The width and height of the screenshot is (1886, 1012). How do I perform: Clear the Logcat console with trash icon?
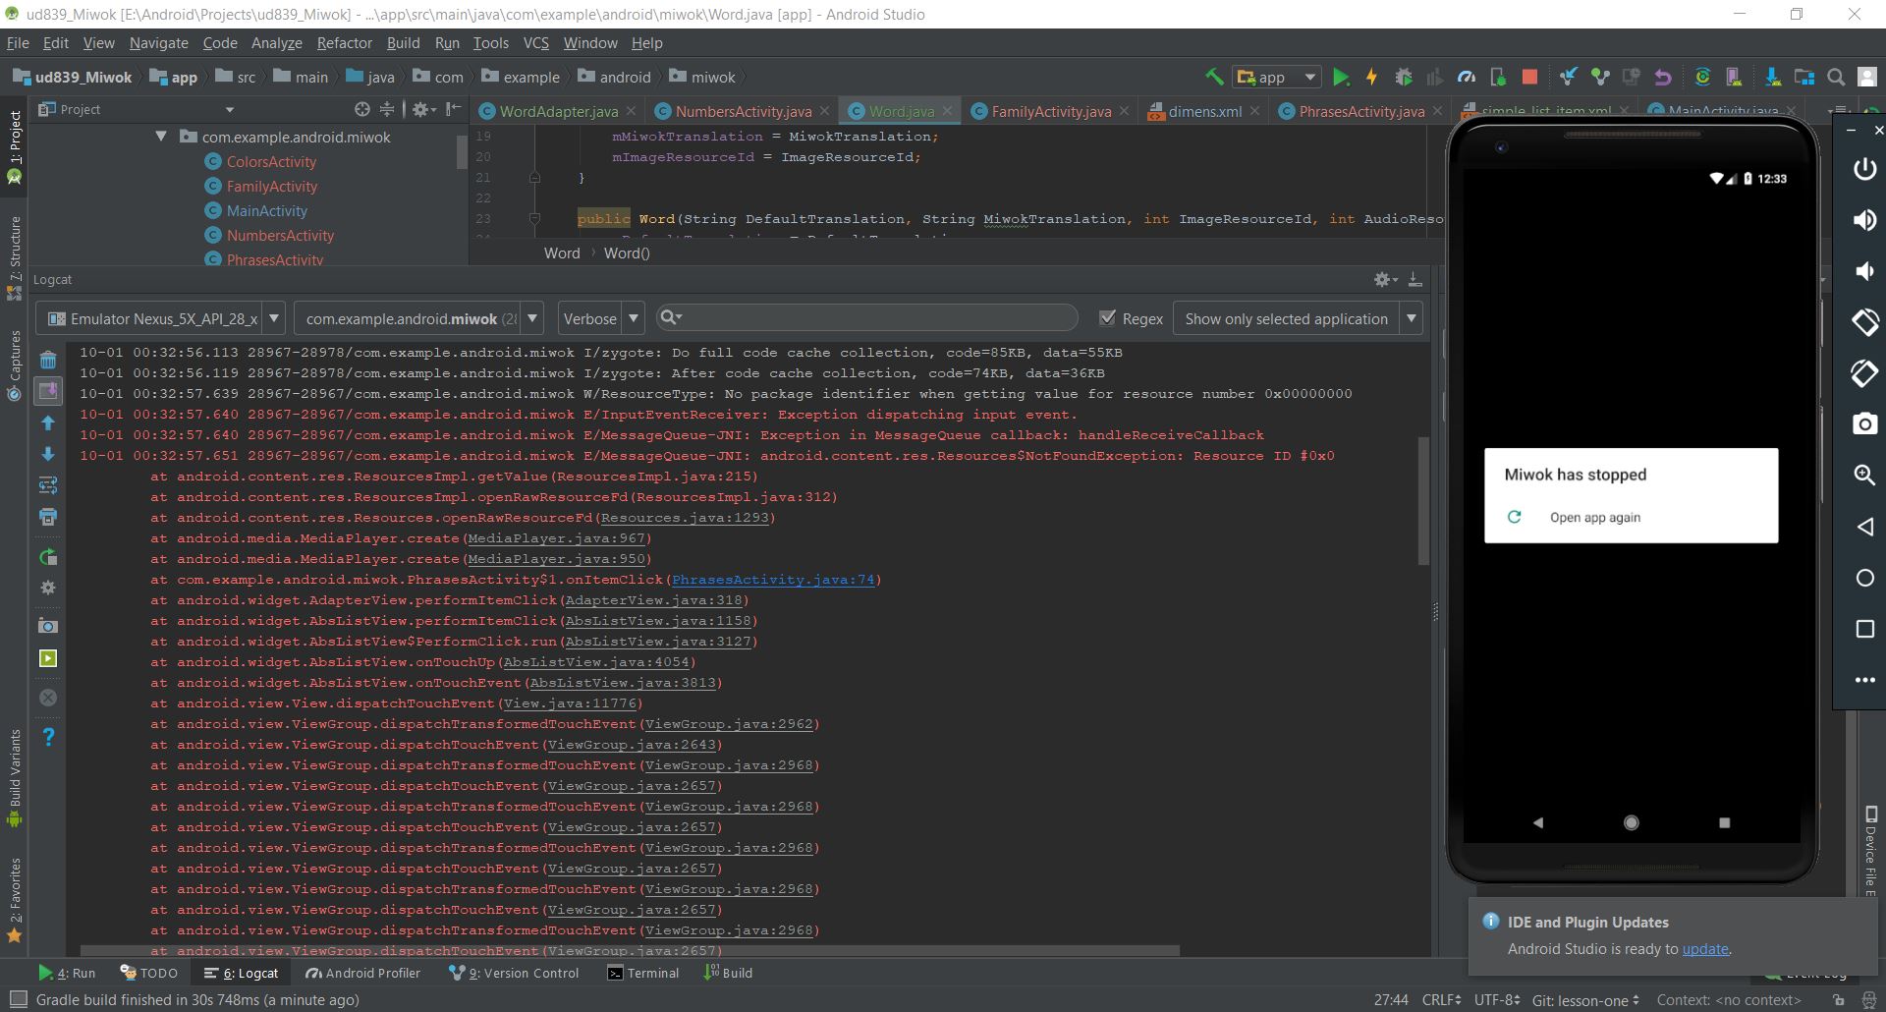[x=48, y=360]
